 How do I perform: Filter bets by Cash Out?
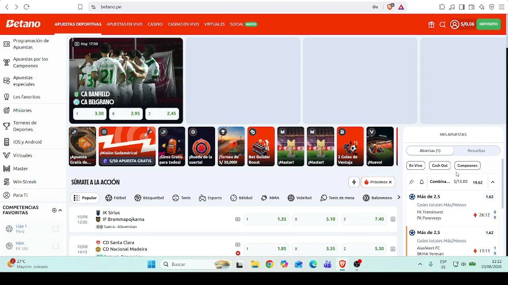pos(440,165)
